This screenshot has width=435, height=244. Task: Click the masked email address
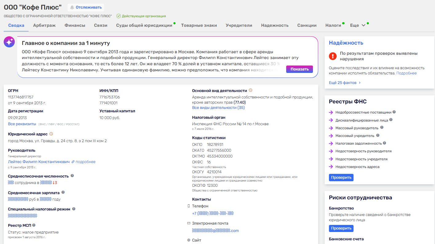216,230
